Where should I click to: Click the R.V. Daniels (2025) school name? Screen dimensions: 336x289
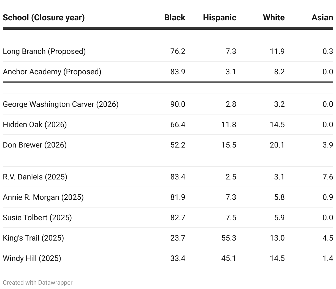(35, 177)
